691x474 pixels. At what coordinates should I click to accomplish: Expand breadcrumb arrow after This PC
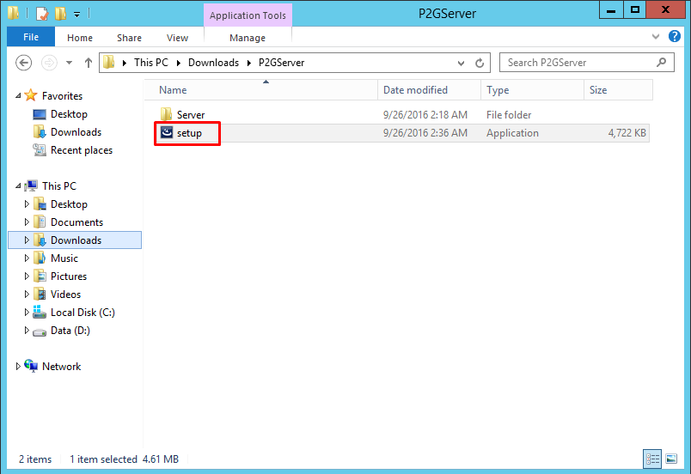point(179,63)
